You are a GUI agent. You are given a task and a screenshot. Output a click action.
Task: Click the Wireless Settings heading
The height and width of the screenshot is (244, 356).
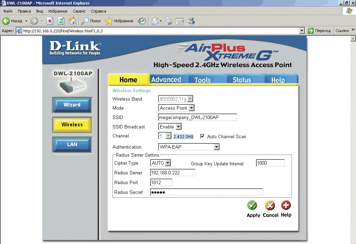(131, 90)
